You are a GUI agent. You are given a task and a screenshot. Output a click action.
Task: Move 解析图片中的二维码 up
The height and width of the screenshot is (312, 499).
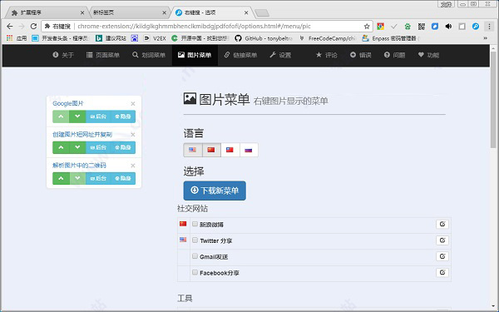pos(61,178)
